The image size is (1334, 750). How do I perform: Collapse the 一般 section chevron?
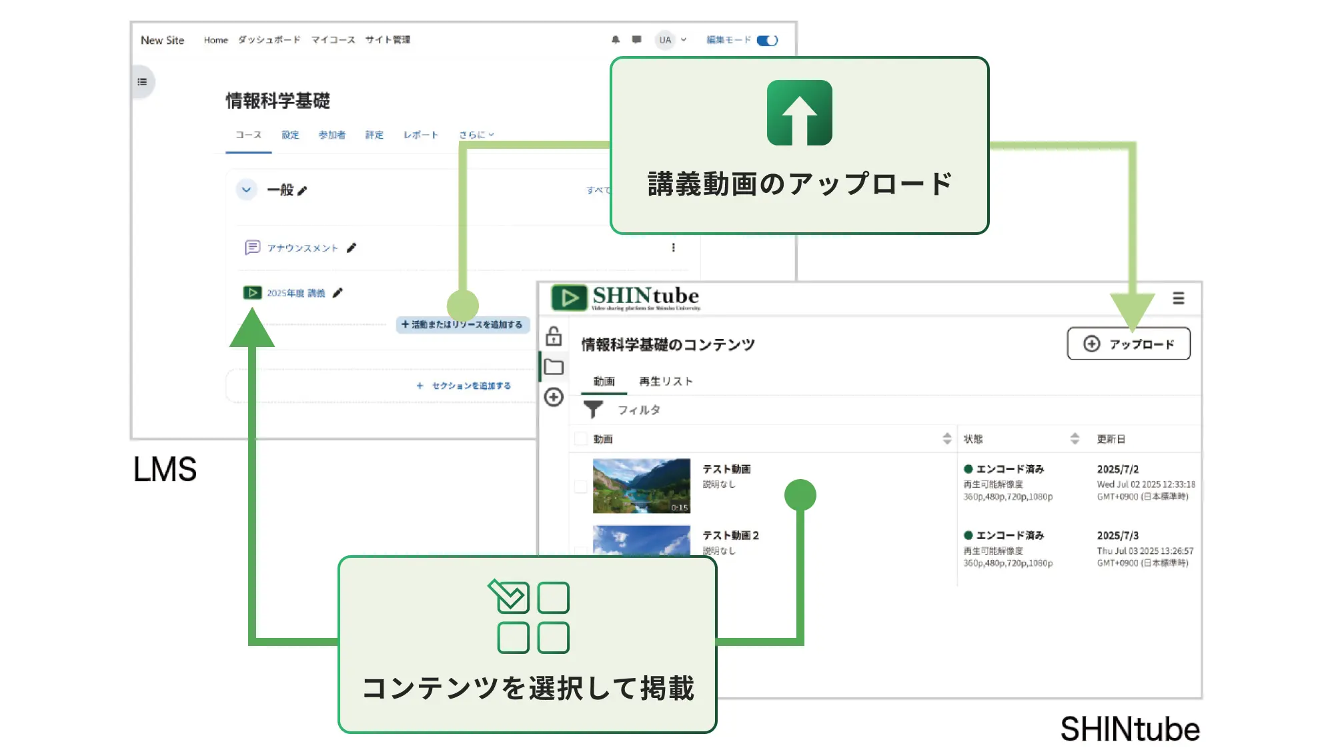pyautogui.click(x=246, y=190)
